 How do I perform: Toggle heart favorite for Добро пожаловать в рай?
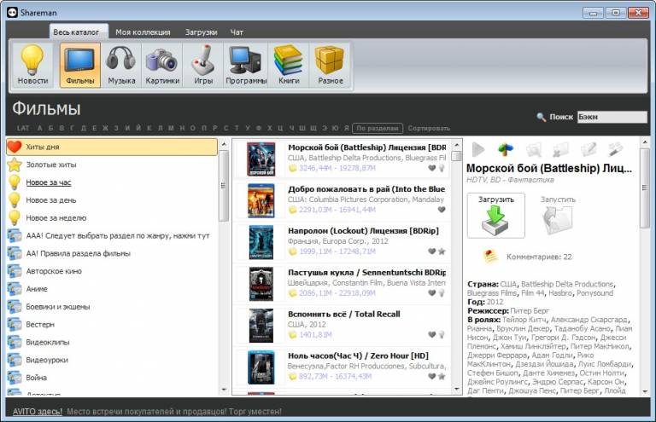click(442, 210)
